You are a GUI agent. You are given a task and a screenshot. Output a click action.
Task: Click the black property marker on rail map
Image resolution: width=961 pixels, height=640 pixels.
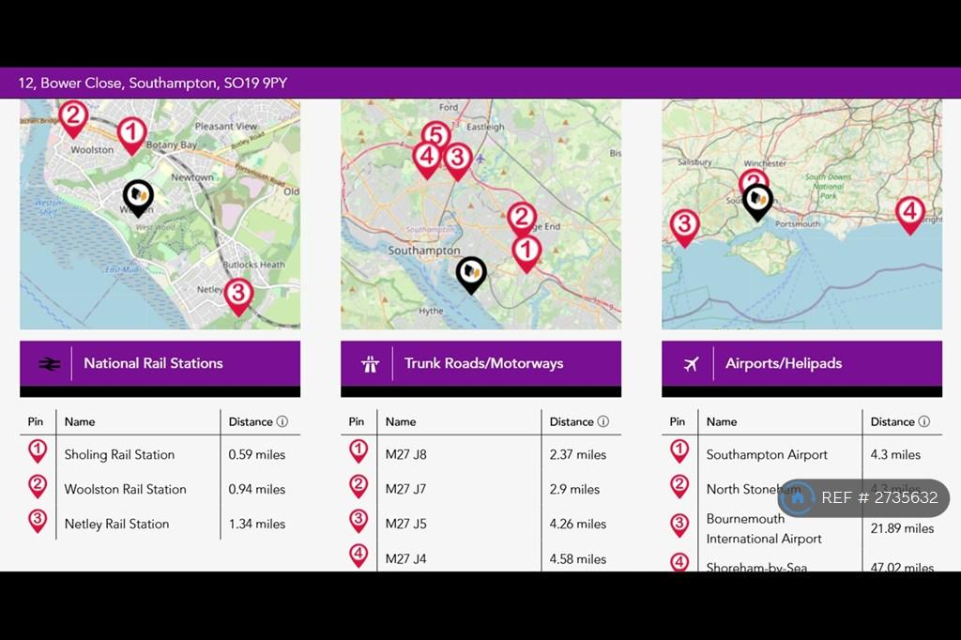(139, 197)
